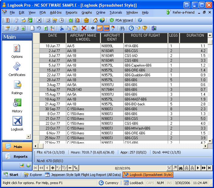Click the Cut scissors icon
The height and width of the screenshot is (188, 214).
[x=61, y=28]
